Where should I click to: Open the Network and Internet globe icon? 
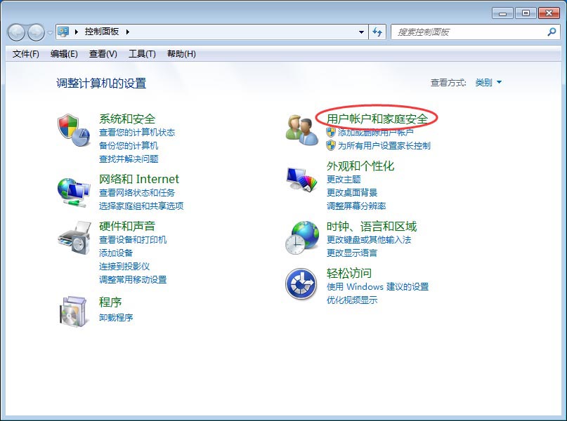coord(73,190)
